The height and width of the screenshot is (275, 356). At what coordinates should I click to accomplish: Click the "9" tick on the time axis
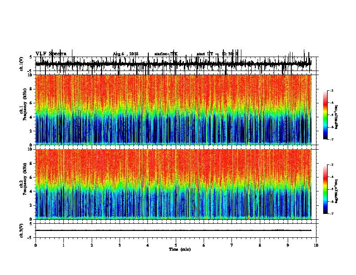(x=288, y=245)
